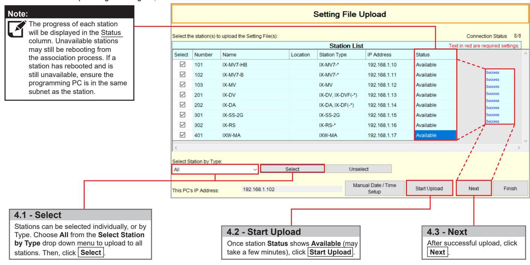Toggle the checkbox for station 202 IX-DA

coord(182,105)
